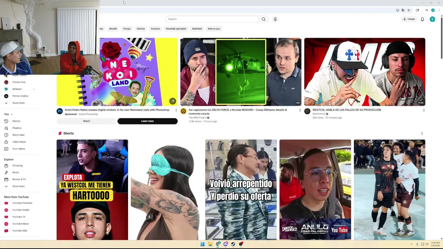Viewport: 443px width, 249px height.
Task: Open the 'Volvió arrepentido' Short
Action: point(241,190)
